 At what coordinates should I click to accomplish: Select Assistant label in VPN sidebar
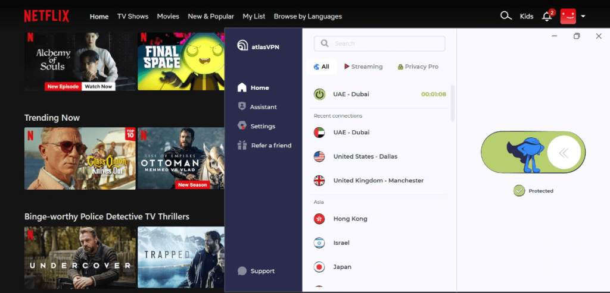tap(263, 107)
